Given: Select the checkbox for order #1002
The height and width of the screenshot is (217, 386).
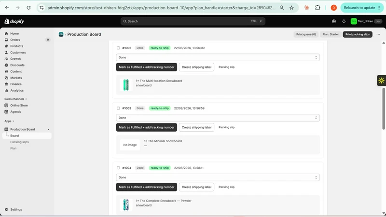Looking at the screenshot, I should coord(118,48).
